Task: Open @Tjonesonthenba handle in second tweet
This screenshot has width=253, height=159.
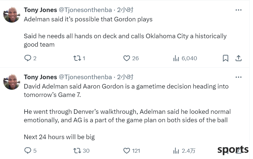Action: [85, 77]
